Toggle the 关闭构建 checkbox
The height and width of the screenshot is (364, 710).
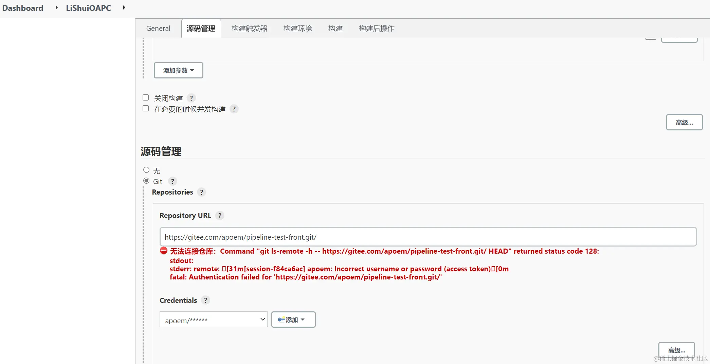pos(146,98)
